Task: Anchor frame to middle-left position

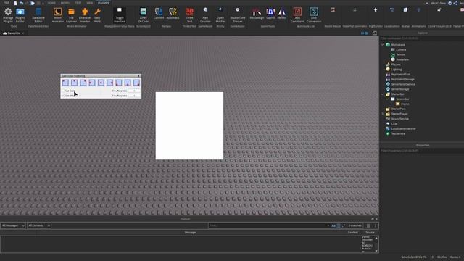Action: coord(92,83)
